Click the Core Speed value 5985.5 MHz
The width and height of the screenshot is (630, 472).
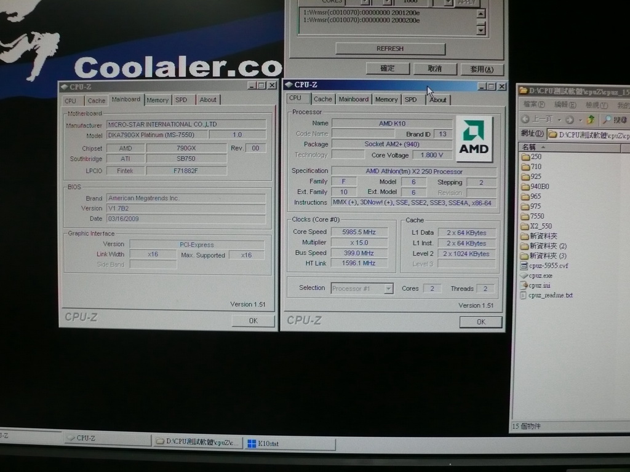(x=359, y=232)
